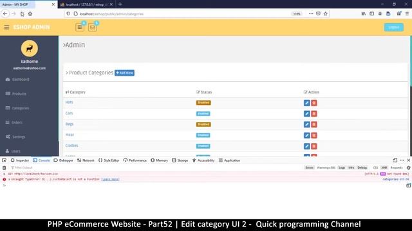This screenshot has height=231, width=412.
Task: Open the mail envelope icon in header
Action: (93, 27)
